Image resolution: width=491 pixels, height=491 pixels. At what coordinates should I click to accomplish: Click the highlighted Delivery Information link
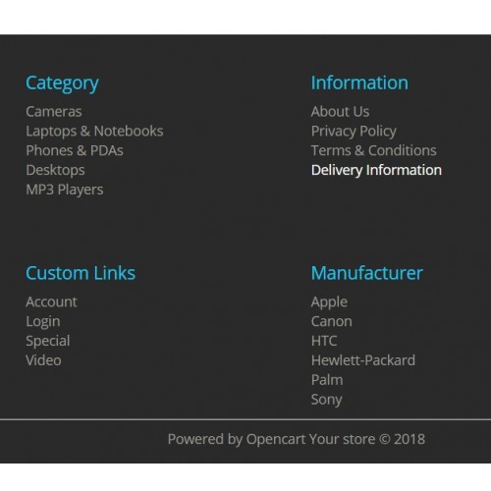376,170
